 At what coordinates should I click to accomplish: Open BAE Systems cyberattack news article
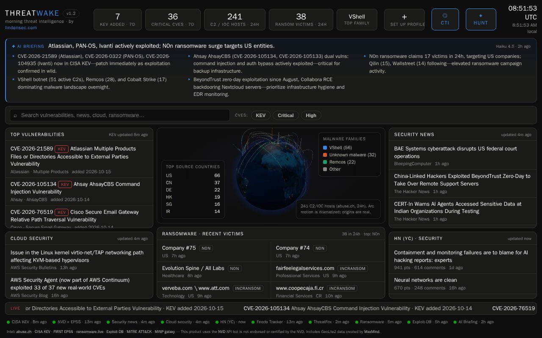463,156
